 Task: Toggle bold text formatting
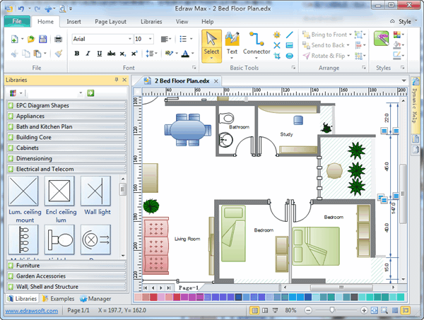coord(76,53)
